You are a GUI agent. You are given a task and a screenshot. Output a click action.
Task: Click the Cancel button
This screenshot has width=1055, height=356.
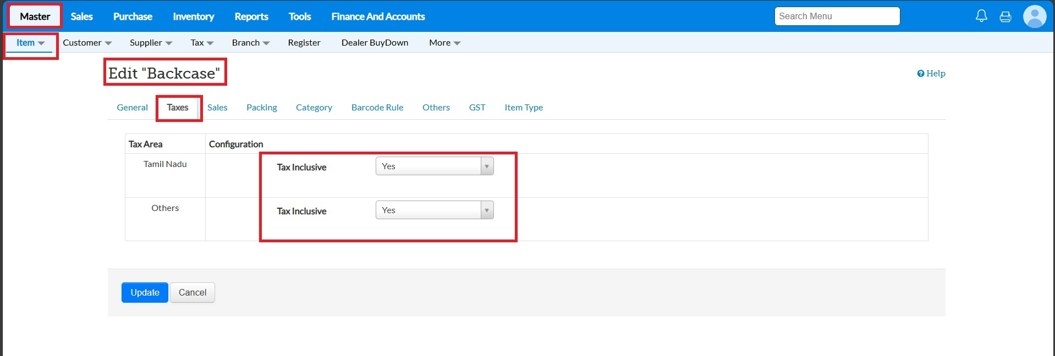tap(193, 293)
